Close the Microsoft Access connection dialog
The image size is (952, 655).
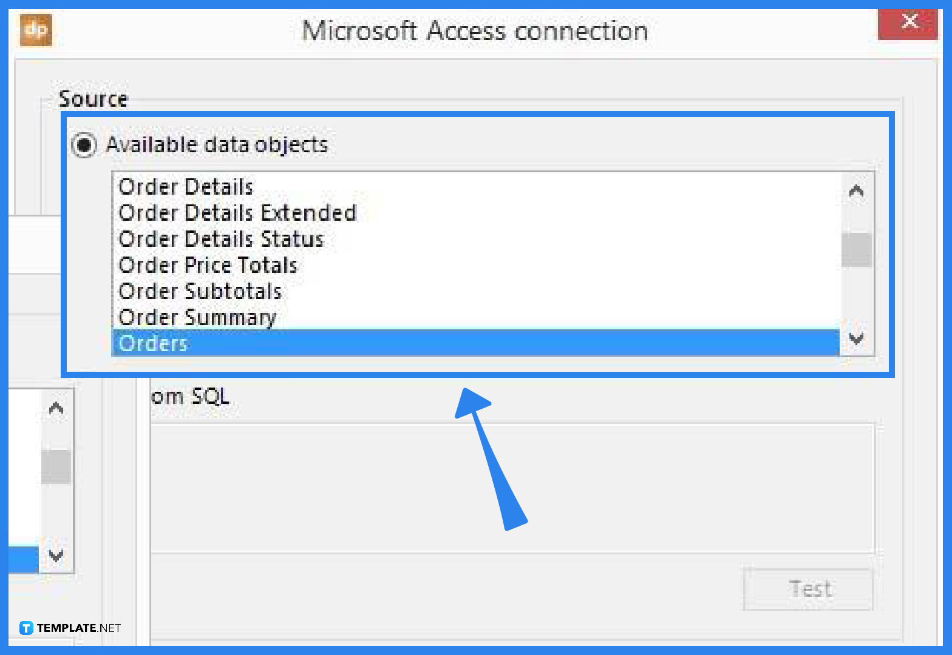click(909, 22)
